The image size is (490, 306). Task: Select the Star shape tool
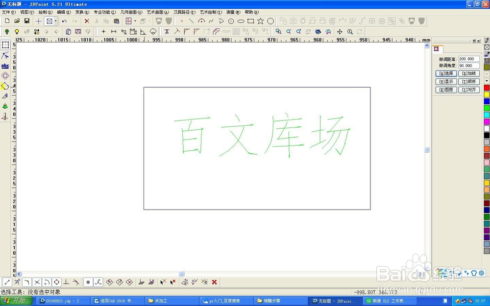pos(260,21)
